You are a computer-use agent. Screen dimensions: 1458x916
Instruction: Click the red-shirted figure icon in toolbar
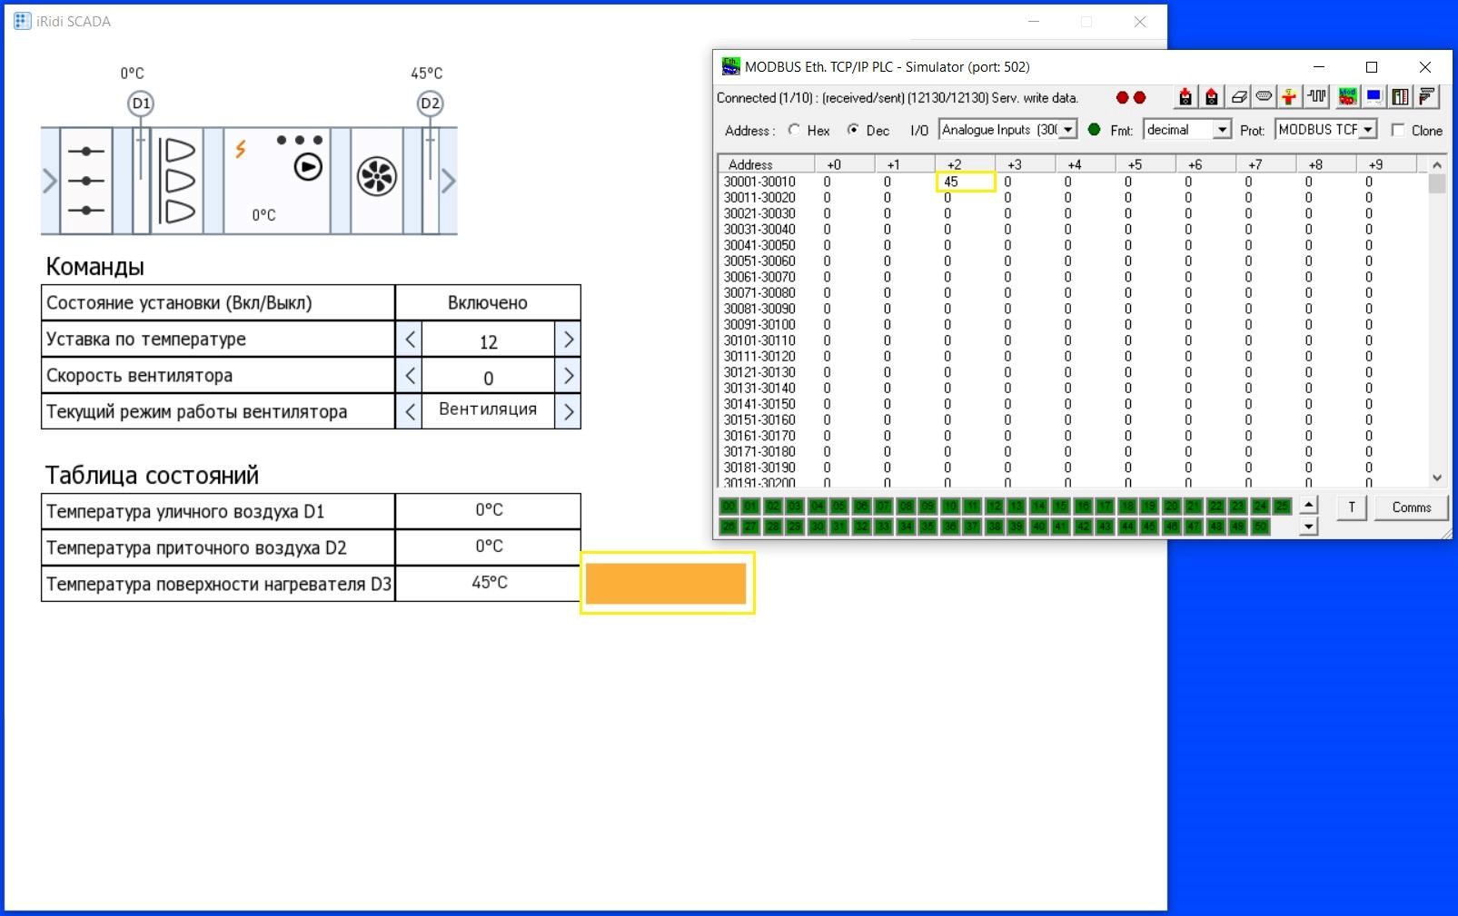point(1289,96)
